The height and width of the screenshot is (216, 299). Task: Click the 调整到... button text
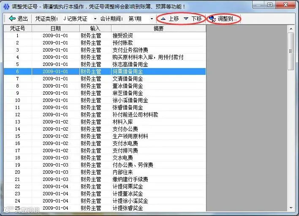click(227, 19)
